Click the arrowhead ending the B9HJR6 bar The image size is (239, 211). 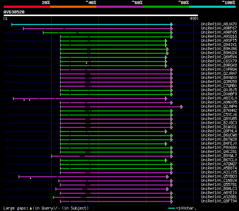pos(168,49)
